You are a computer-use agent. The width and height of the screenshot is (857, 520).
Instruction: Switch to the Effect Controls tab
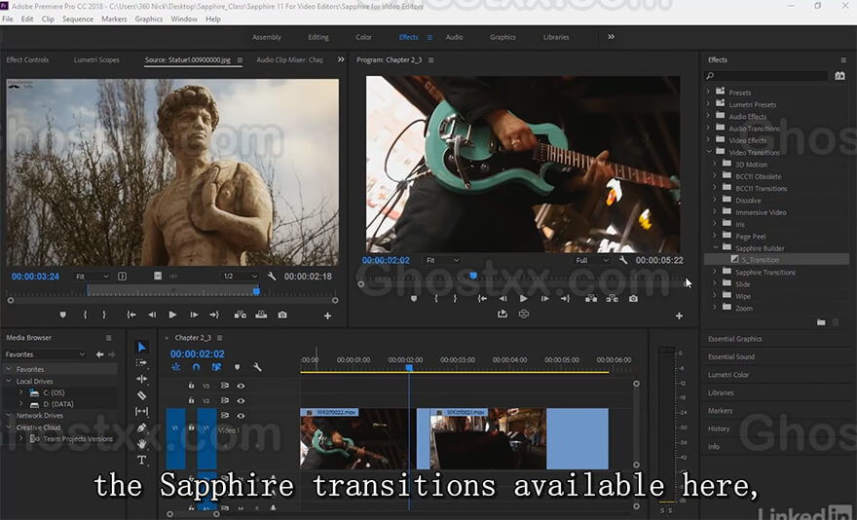(x=27, y=59)
